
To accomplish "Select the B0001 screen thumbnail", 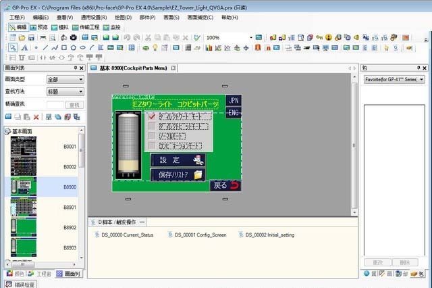I will [24, 147].
